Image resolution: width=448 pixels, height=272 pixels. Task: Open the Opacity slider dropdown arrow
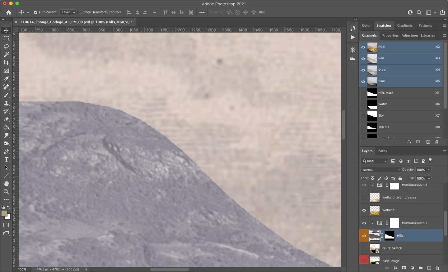[x=429, y=170]
